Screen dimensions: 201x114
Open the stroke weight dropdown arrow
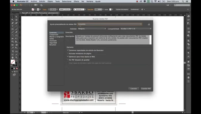(x=57, y=9)
